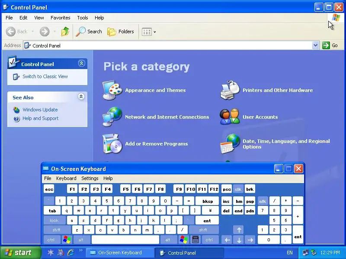The width and height of the screenshot is (346, 259).
Task: Click Add or Remove Programs disc icon
Action: (x=112, y=144)
